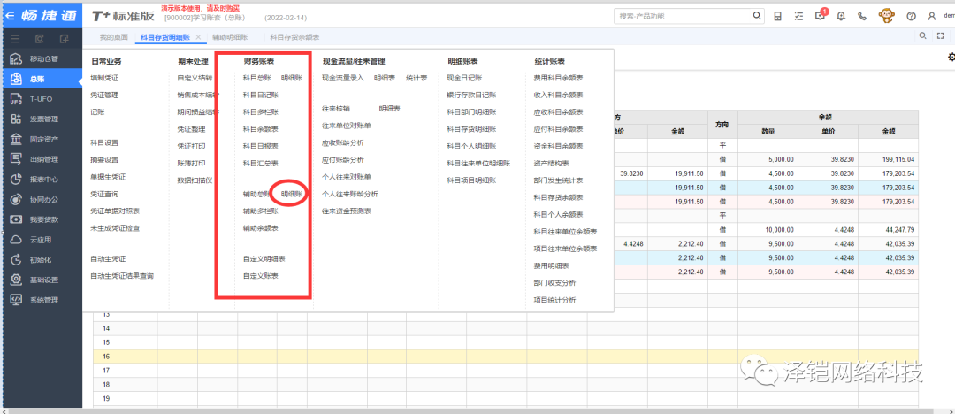Click 科目余额表 under 财务账表
This screenshot has height=414, width=955.
click(x=260, y=129)
